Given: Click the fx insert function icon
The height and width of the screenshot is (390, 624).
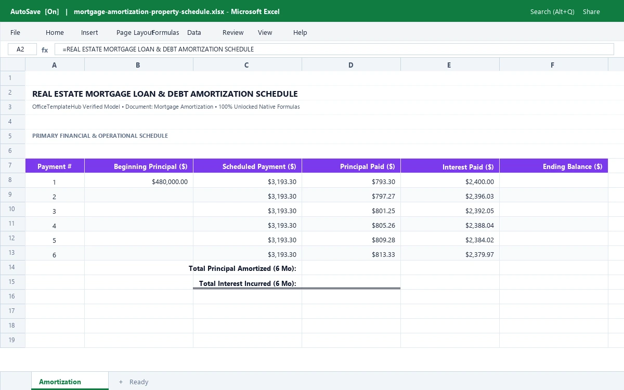Looking at the screenshot, I should (45, 50).
